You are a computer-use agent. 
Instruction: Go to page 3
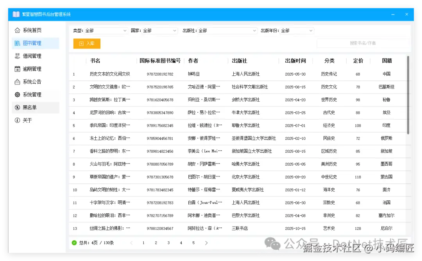click(168, 243)
